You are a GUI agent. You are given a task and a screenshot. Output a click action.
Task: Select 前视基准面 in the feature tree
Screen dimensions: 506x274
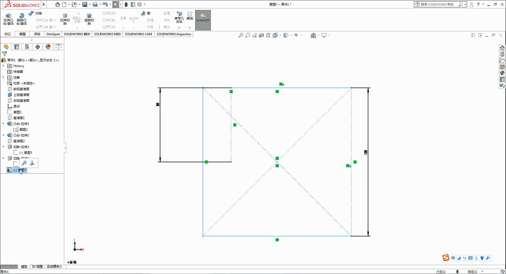[21, 89]
